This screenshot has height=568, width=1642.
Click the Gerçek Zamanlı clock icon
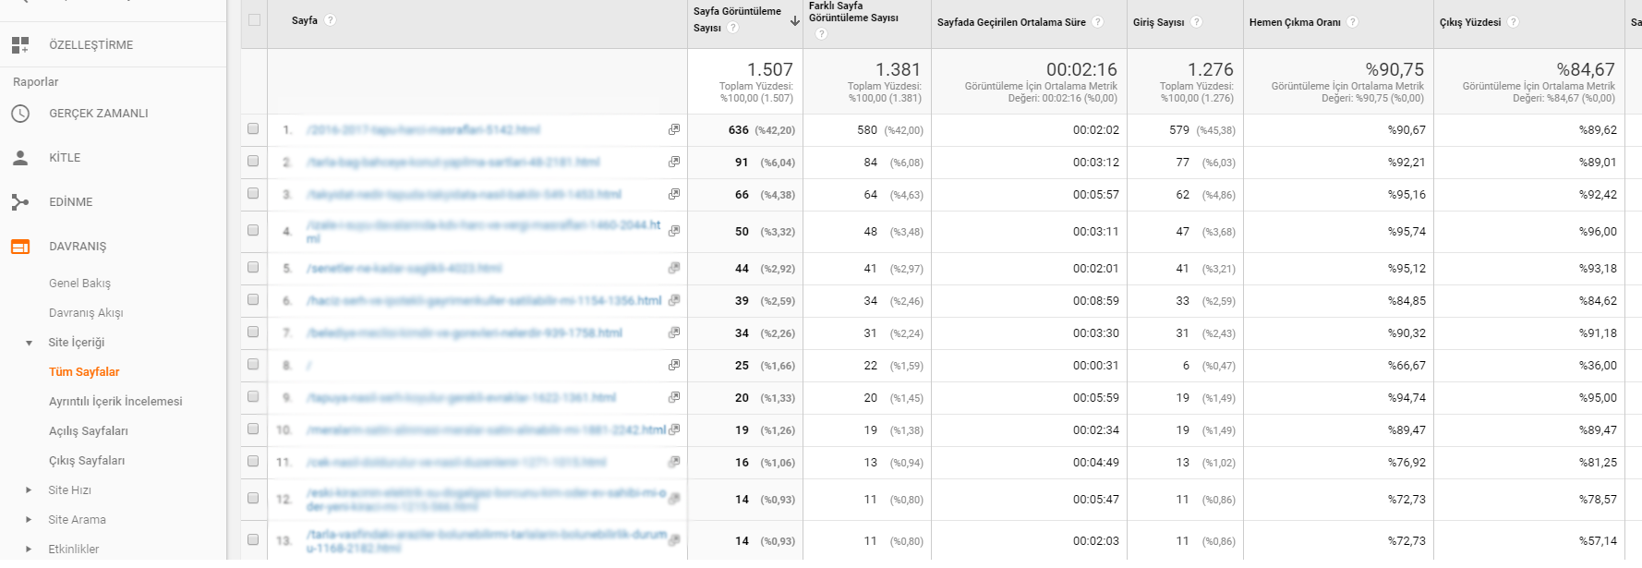pyautogui.click(x=20, y=114)
